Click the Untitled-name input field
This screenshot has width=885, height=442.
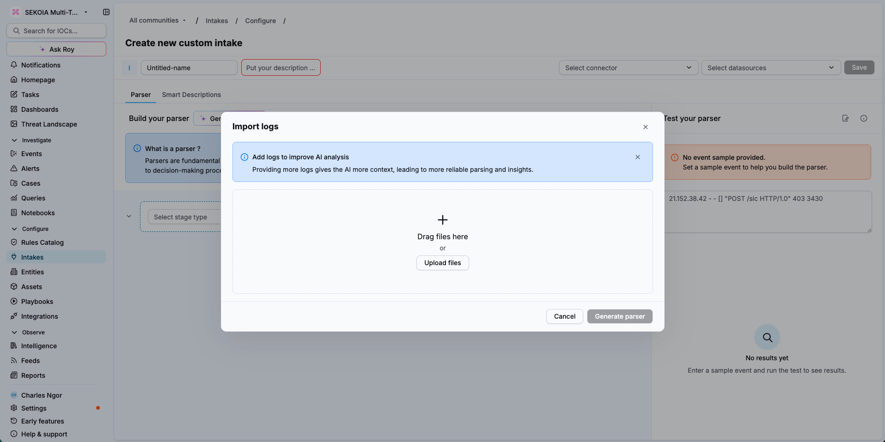[189, 68]
